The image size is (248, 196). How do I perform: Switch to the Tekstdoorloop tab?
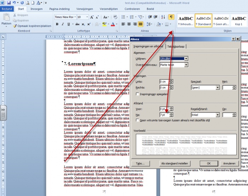pos(176,47)
